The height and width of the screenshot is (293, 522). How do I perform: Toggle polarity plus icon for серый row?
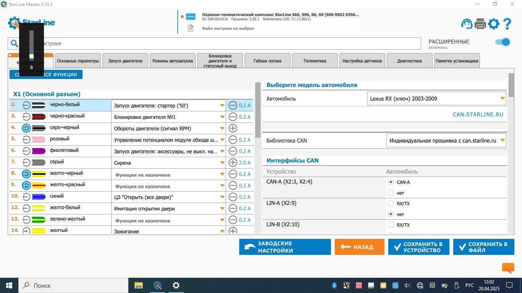pyautogui.click(x=233, y=163)
